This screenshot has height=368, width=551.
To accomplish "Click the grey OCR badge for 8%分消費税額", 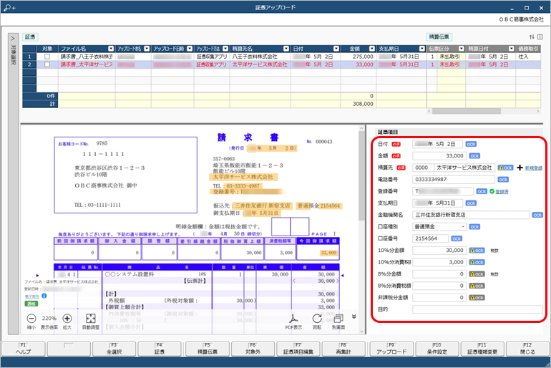I will pyautogui.click(x=477, y=286).
